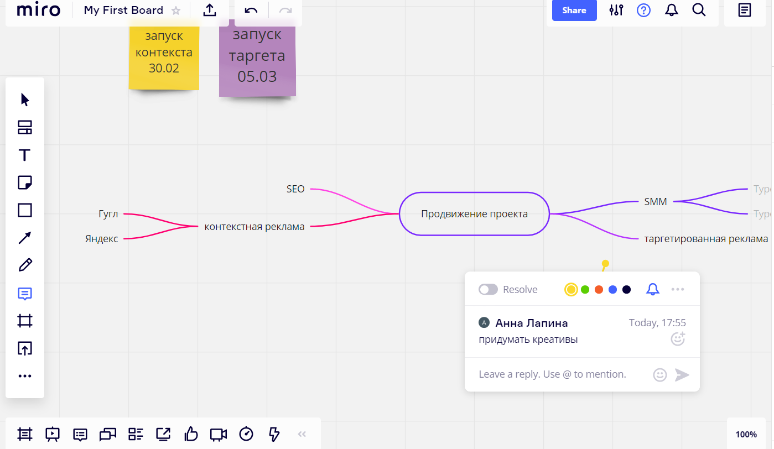Redo the last action
The image size is (774, 449).
(285, 11)
